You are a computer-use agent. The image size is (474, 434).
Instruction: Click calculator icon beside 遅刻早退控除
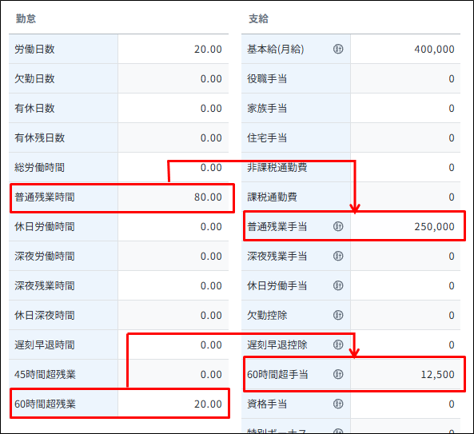pyautogui.click(x=338, y=344)
